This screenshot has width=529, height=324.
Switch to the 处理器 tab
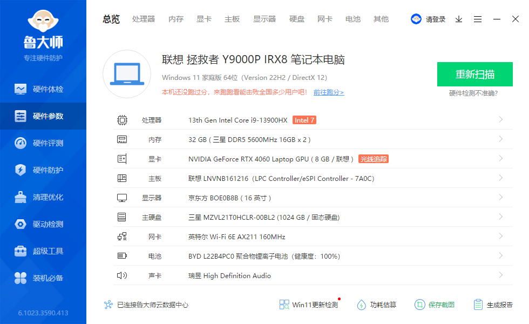pos(144,19)
